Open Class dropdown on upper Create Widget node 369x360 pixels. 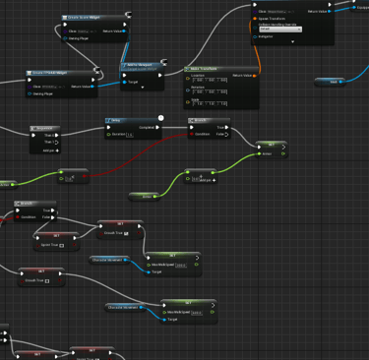[83, 31]
